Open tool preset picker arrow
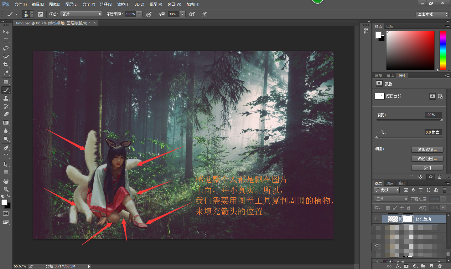Viewport: 451px width, 269px height. click(16, 14)
